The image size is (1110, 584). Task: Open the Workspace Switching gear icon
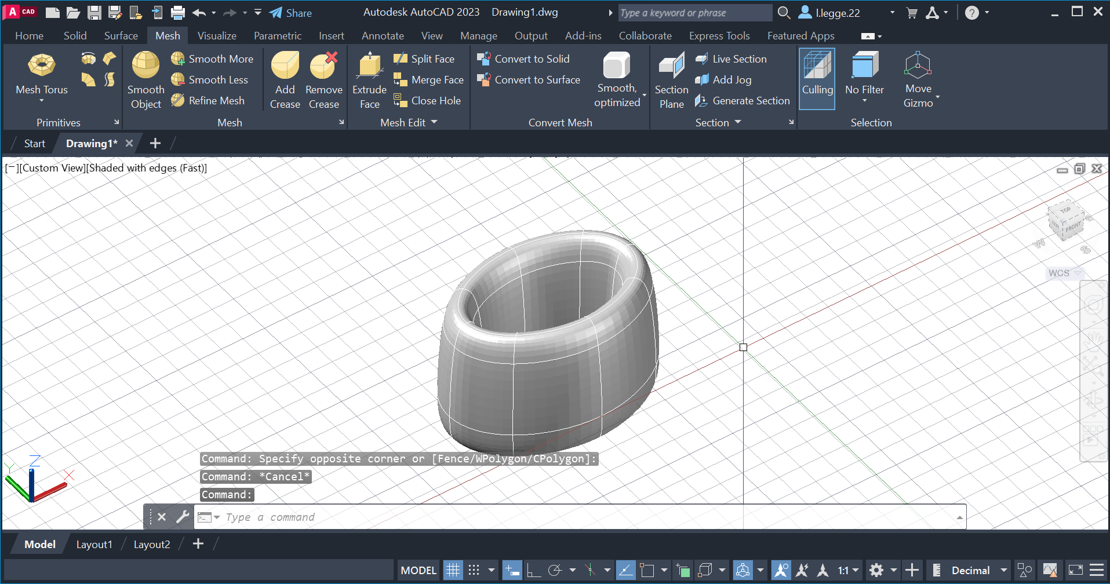tap(876, 570)
